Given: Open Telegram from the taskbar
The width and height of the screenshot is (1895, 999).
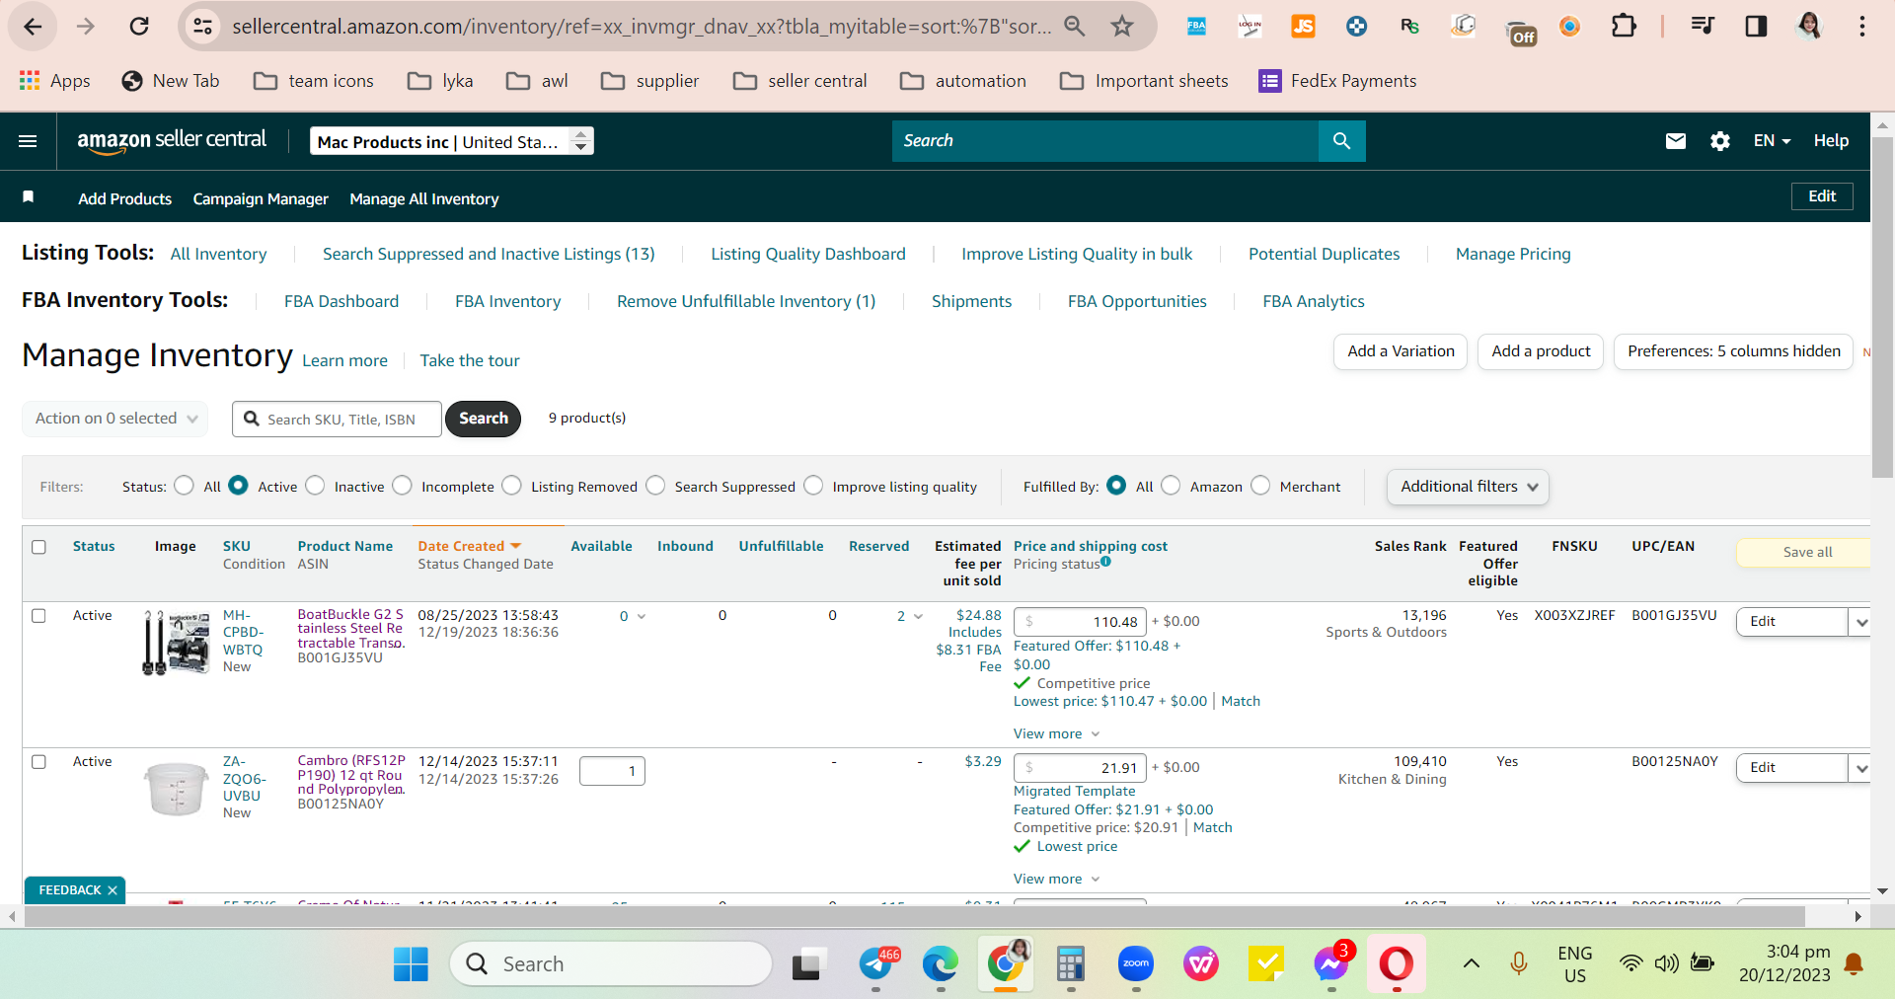Looking at the screenshot, I should point(876,963).
